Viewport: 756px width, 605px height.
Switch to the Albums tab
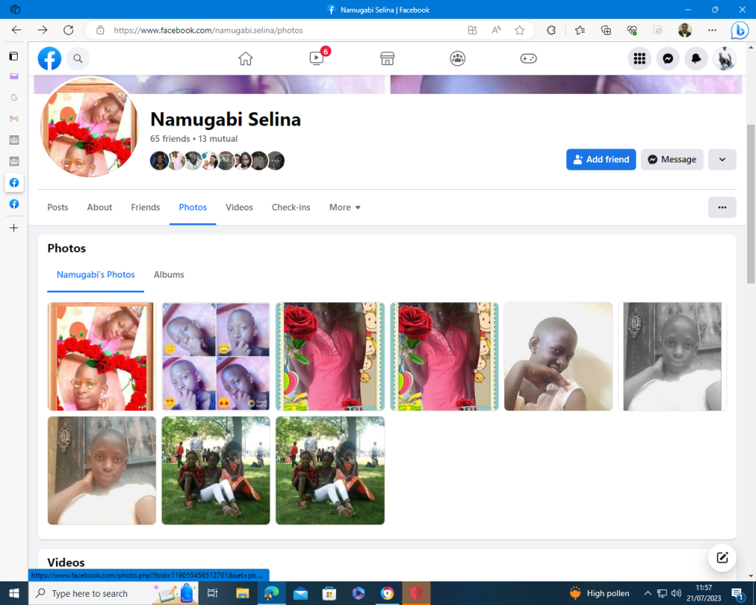pos(168,275)
